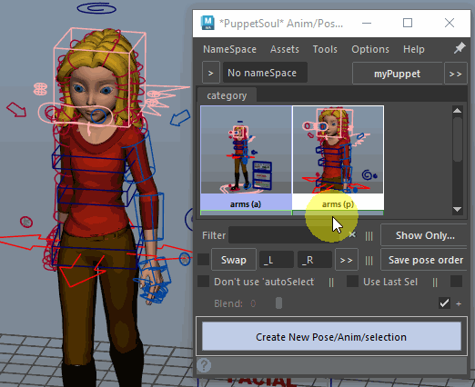475x387 pixels.
Task: Open the Tools menu
Action: pos(325,49)
